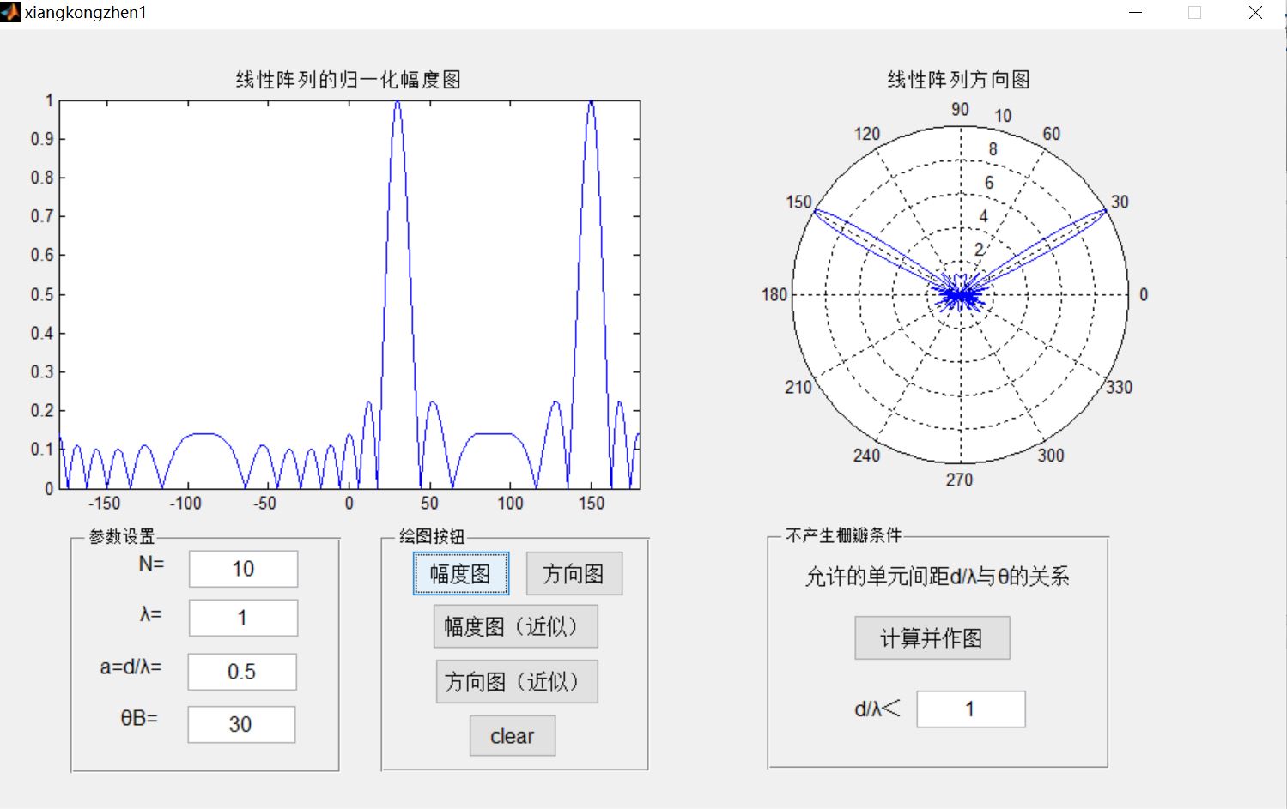Click the 计算并作图 compute and plot button
Viewport: 1287px width, 809px height.
(x=932, y=637)
